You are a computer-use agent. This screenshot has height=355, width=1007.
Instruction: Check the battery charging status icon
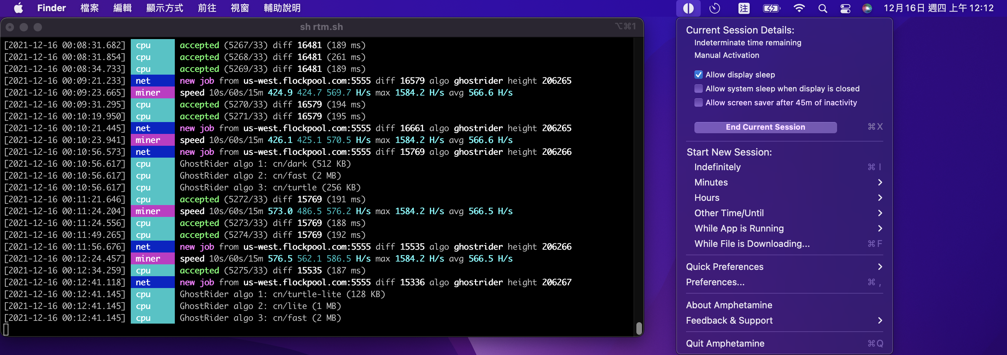point(771,8)
